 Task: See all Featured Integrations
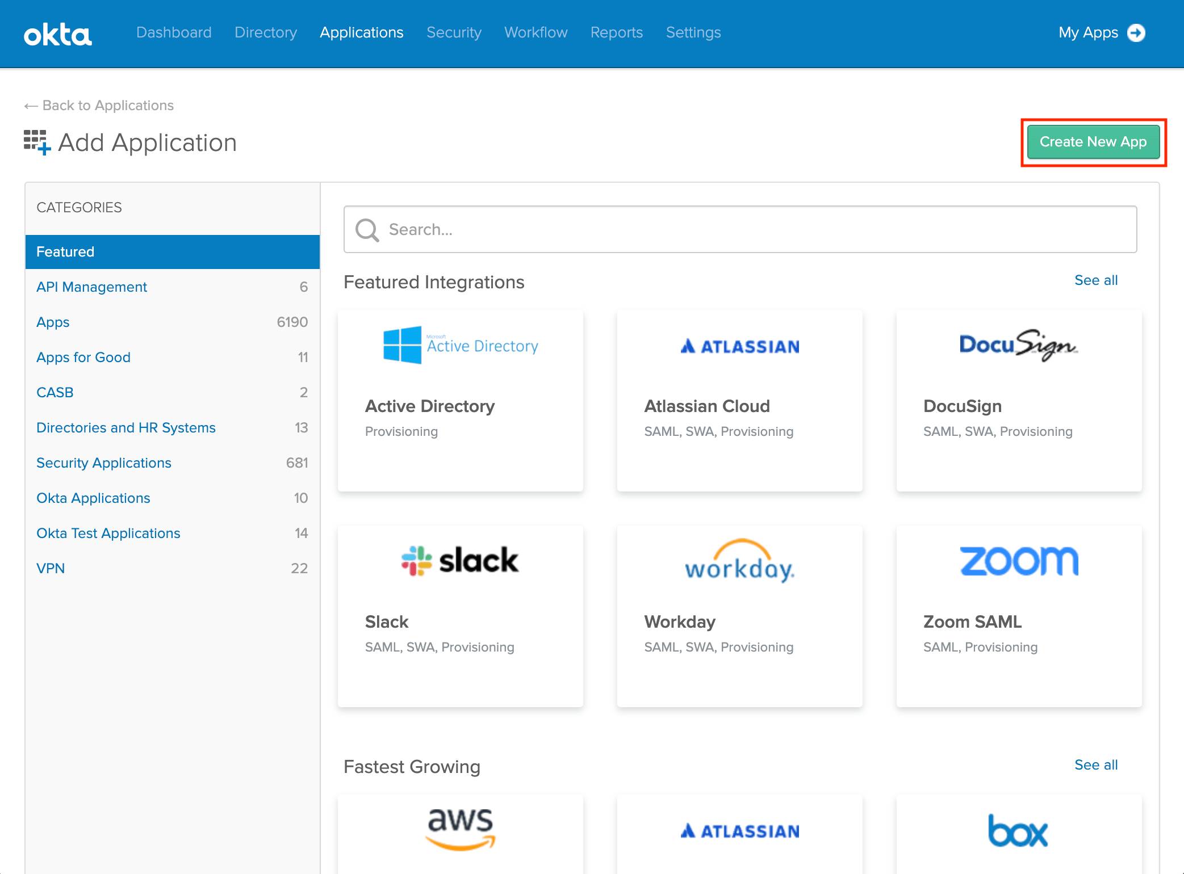click(x=1095, y=280)
